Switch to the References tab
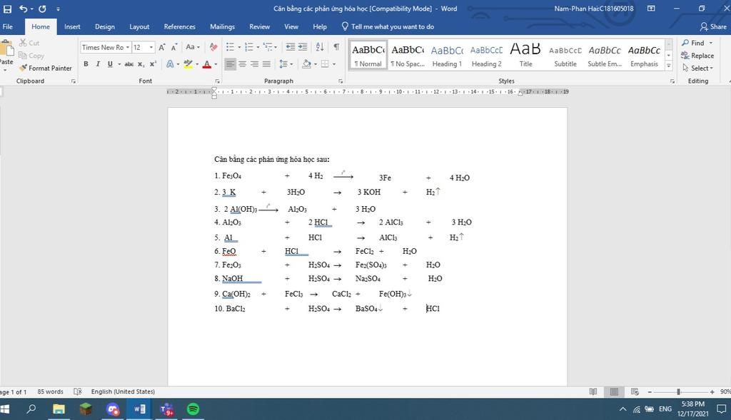The height and width of the screenshot is (420, 731). click(179, 26)
